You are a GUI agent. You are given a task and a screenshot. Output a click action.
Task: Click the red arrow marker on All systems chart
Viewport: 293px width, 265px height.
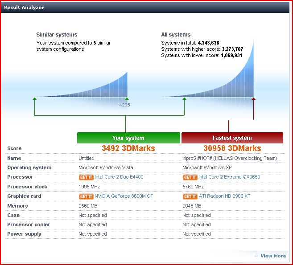(254, 99)
